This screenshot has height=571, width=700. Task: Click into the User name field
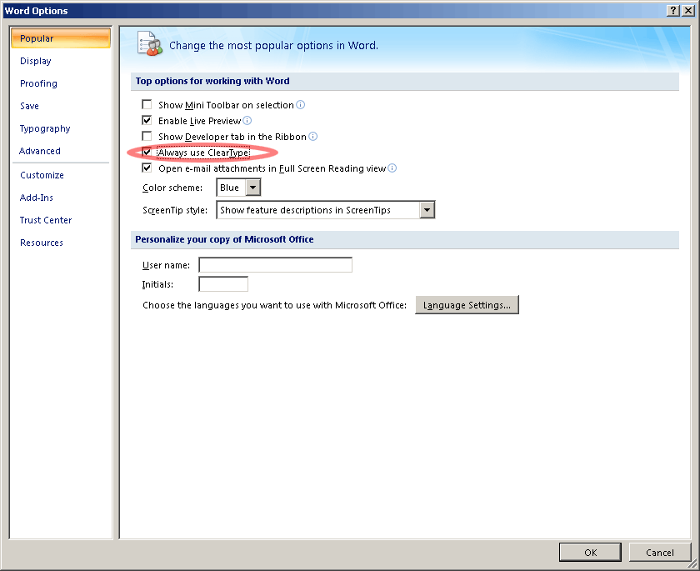(276, 265)
